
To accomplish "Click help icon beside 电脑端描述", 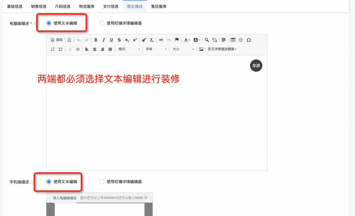I will [x=35, y=24].
